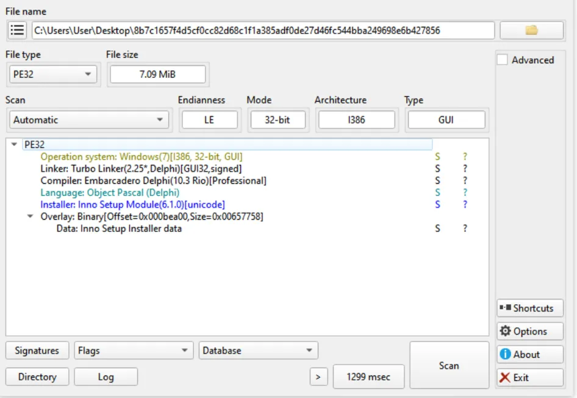577x398 pixels.
Task: Exit the application with the red X
Action: (x=529, y=377)
